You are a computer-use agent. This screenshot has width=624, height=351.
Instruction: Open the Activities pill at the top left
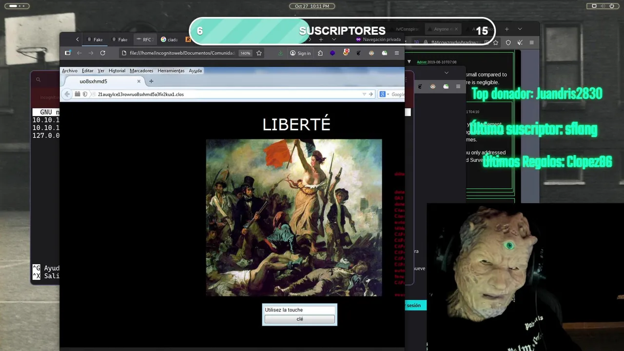pyautogui.click(x=17, y=6)
